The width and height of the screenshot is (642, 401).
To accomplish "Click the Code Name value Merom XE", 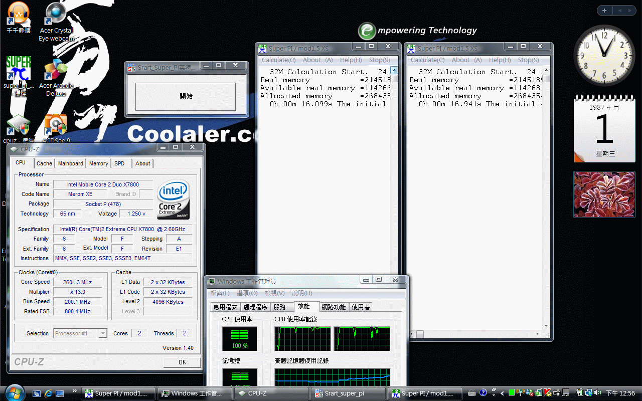I will pos(80,194).
